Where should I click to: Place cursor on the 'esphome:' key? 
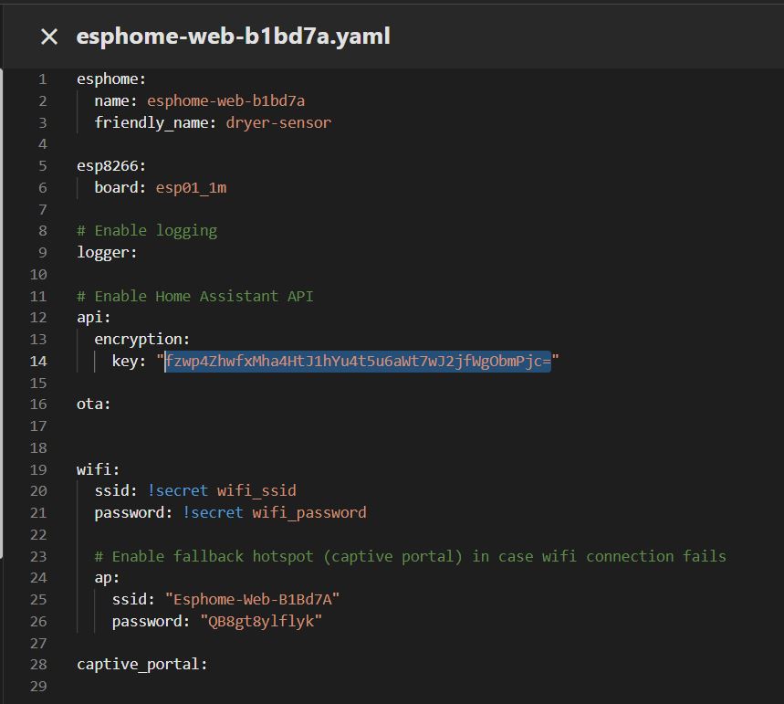click(111, 79)
